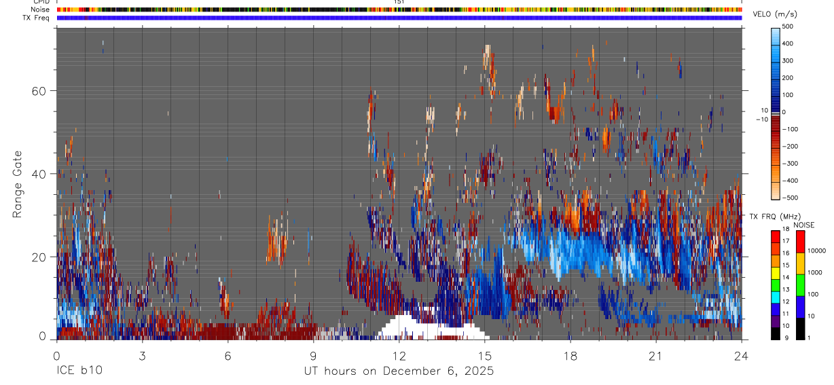Click the green 13–14 MHz frequency swatch

[776, 285]
